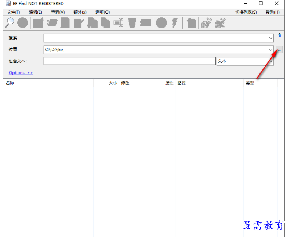287x237 pixels.
Task: Sort by the 修改 column header
Action: point(139,83)
